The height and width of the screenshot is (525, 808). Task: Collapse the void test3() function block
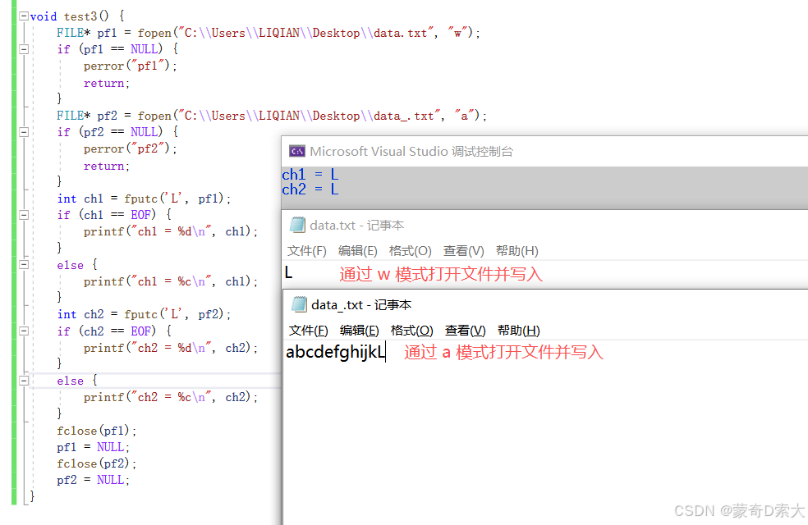pos(24,16)
